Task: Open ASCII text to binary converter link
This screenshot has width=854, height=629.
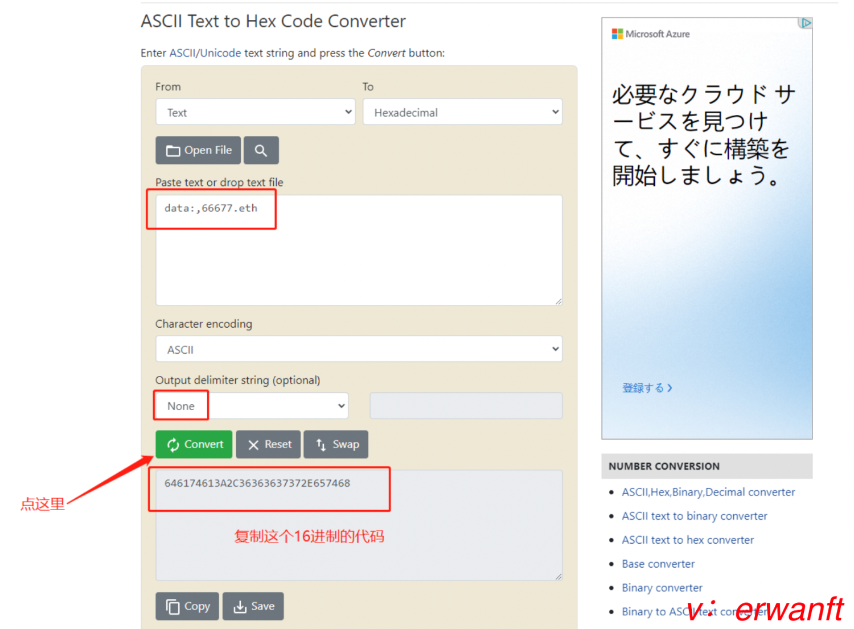Action: 695,516
